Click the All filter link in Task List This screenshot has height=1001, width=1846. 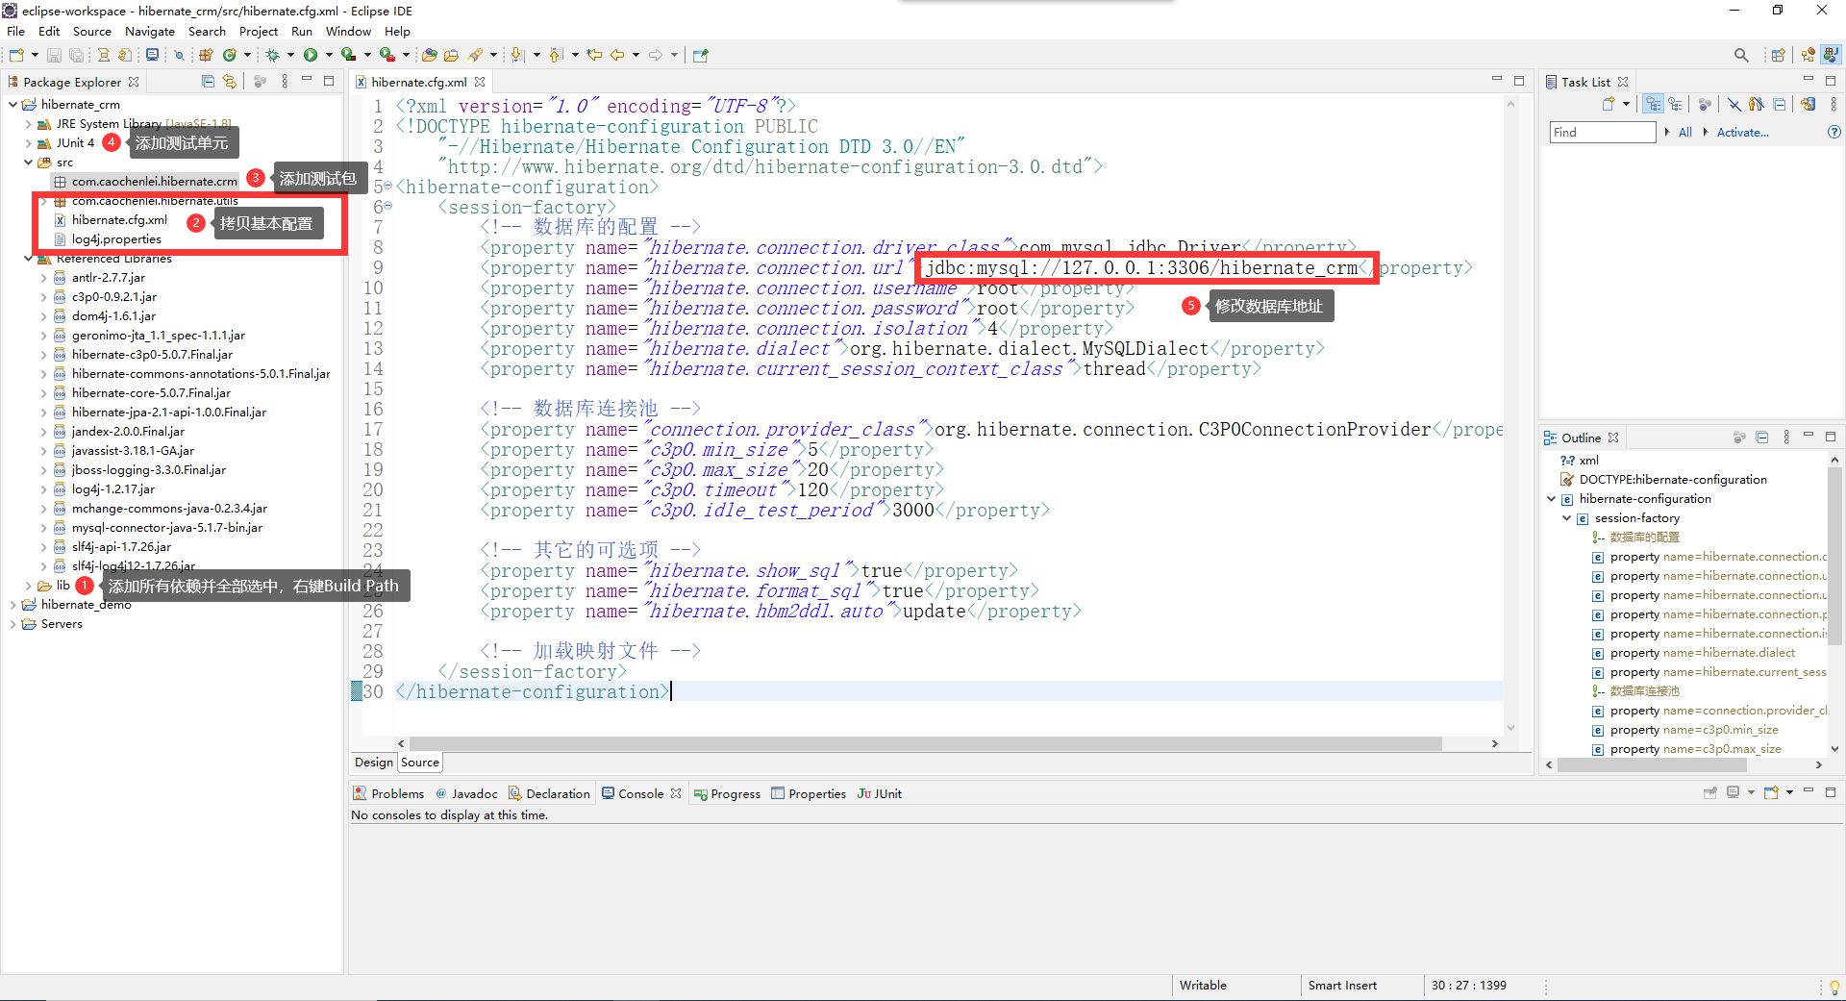(1684, 132)
